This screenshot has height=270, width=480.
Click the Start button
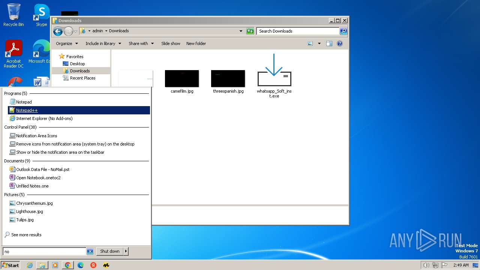click(x=10, y=265)
